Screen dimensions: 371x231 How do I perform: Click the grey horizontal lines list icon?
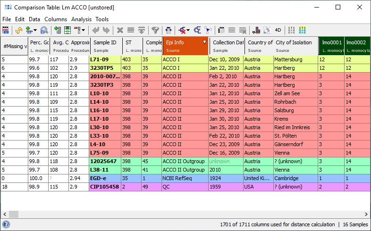232,30
